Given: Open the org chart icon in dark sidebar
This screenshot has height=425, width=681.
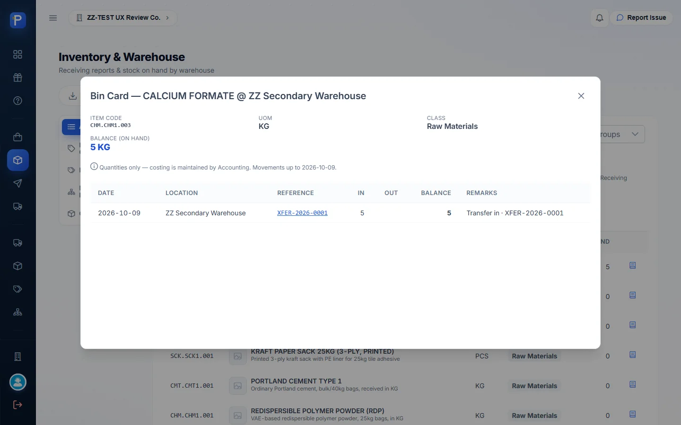Looking at the screenshot, I should coord(17,312).
